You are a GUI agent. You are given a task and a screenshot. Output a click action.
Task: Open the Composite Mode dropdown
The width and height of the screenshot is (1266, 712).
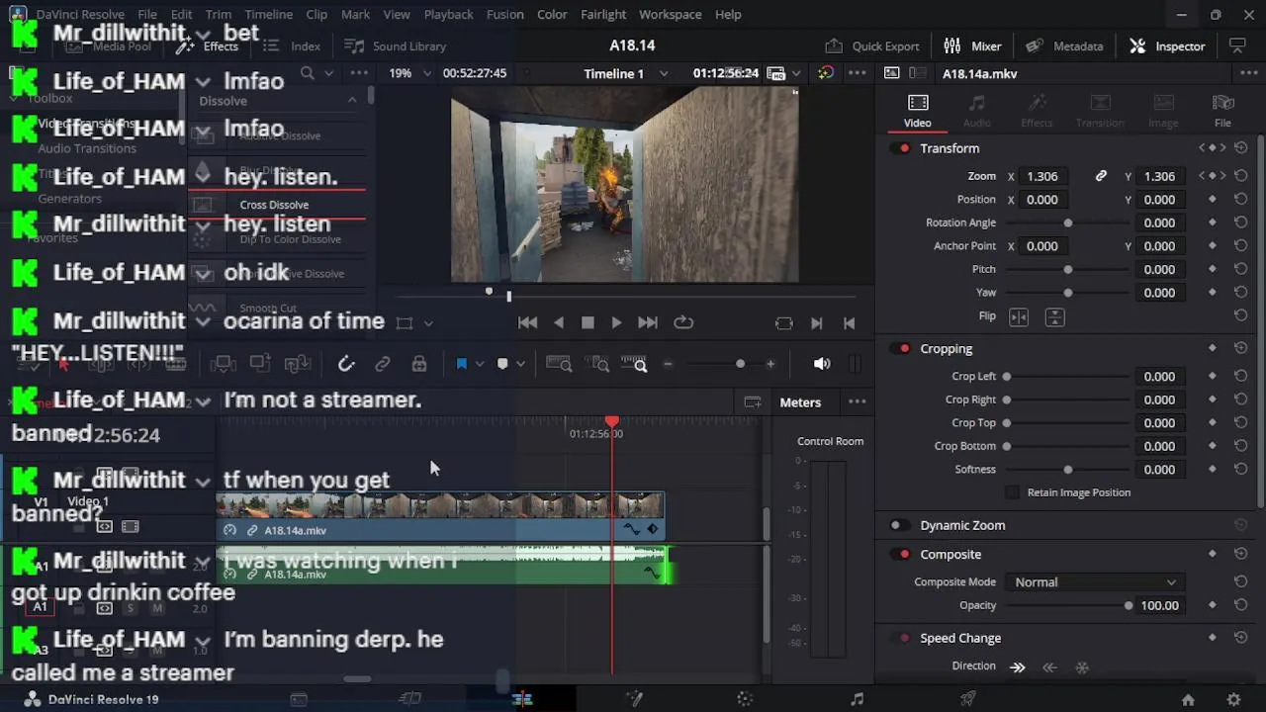[1095, 582]
